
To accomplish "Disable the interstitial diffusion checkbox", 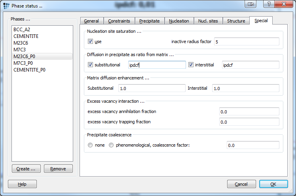I will tap(191, 65).
